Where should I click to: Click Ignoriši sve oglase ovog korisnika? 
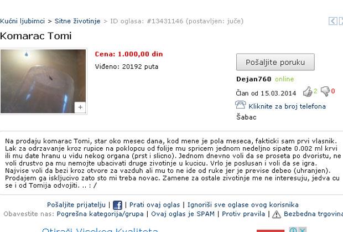[243, 205]
